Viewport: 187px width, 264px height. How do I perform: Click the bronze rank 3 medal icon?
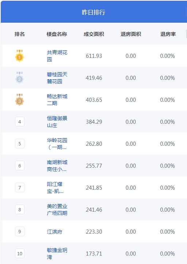point(19,100)
